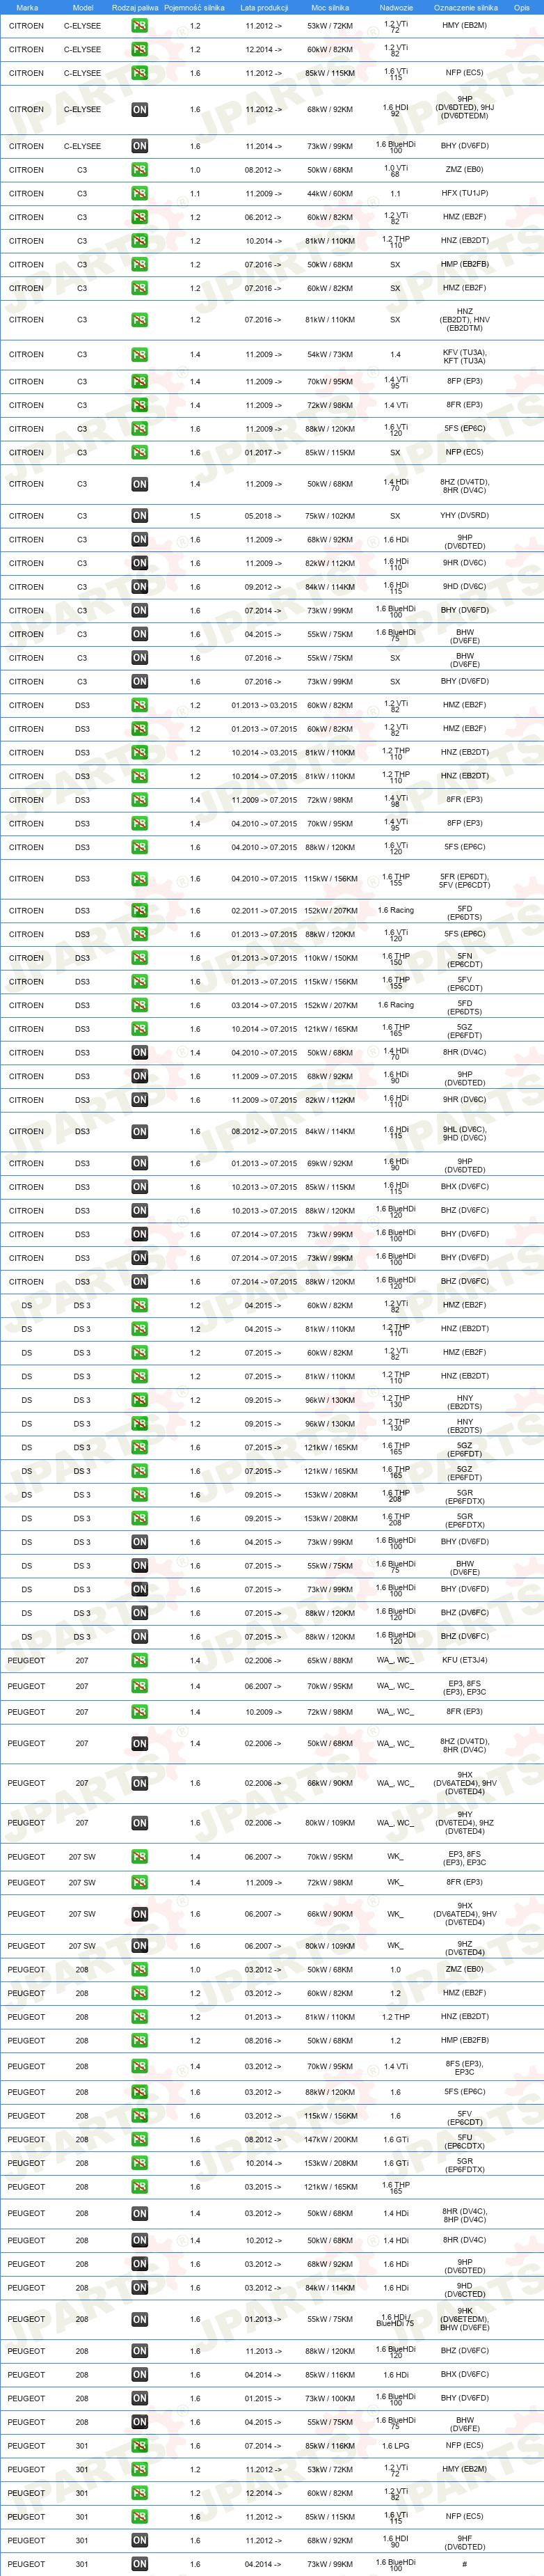Screen dimensions: 544x2576
Task: Select diesel icon in C-Elysee BHY (DV6FD) row
Action: coord(139,146)
